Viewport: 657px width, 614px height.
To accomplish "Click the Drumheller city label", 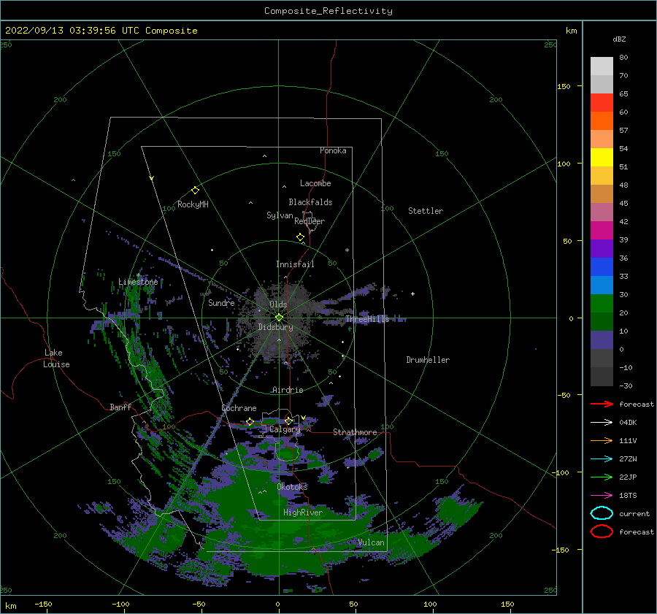I will pyautogui.click(x=428, y=360).
